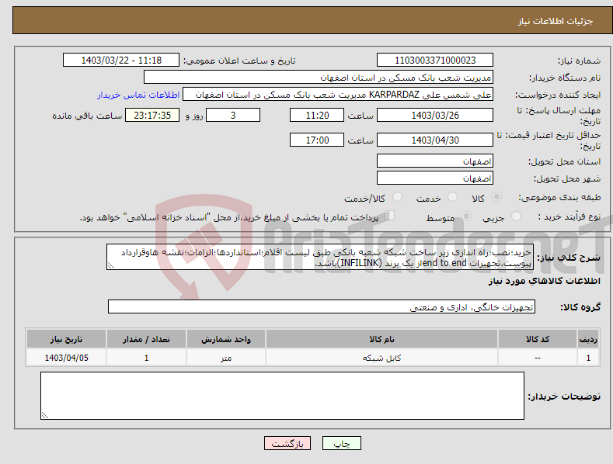Click the goods group field تجهیزات خانگی

pos(322,307)
